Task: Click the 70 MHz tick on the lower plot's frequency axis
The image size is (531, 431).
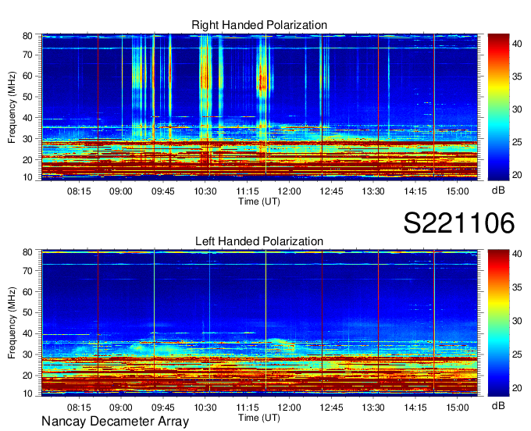Action: click(x=27, y=271)
